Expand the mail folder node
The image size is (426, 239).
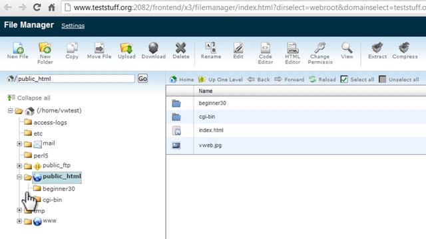pyautogui.click(x=19, y=143)
